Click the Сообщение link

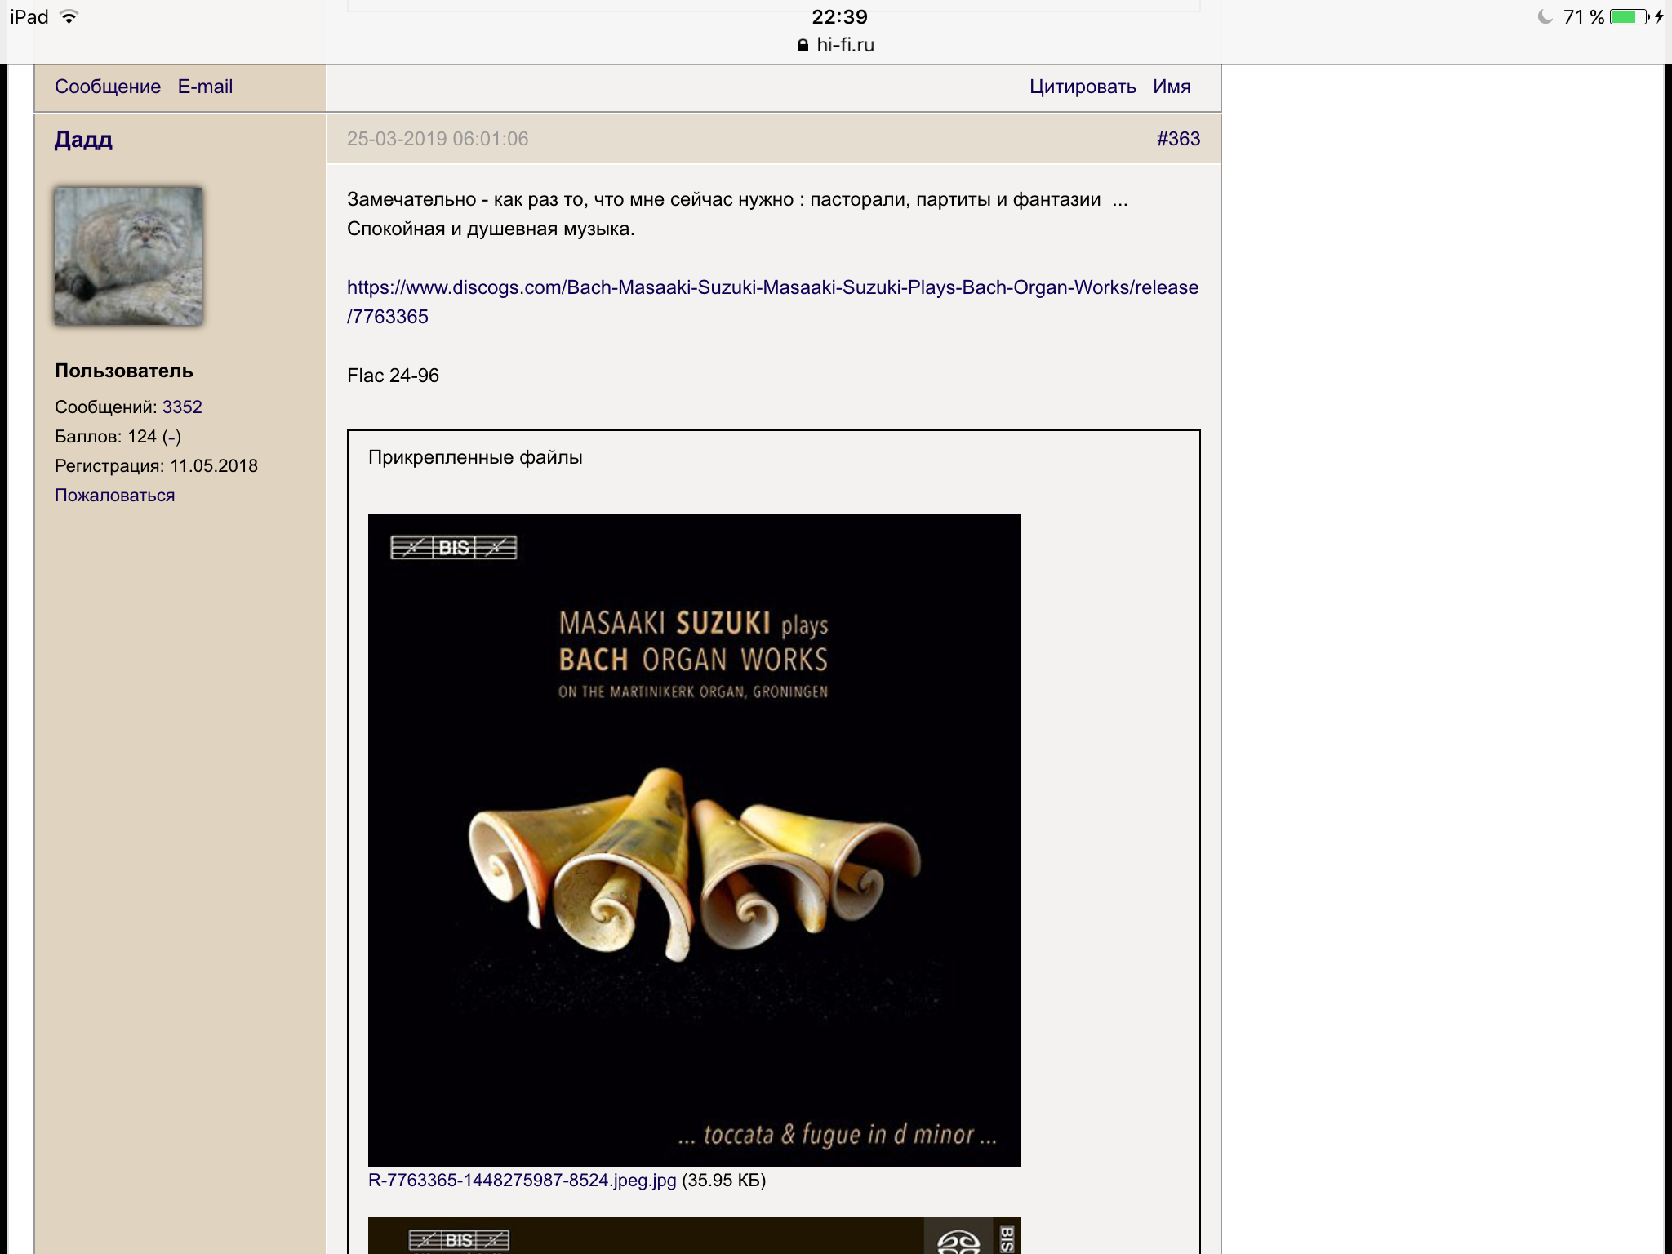[108, 87]
